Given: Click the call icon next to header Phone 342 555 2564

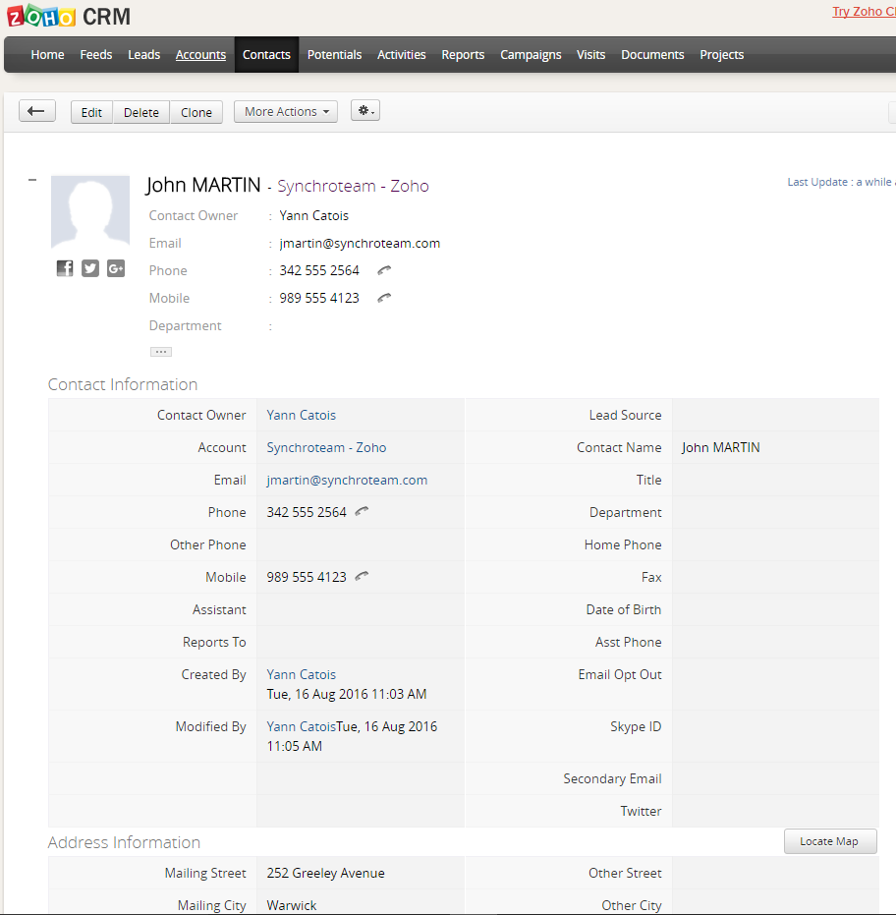Looking at the screenshot, I should [x=384, y=270].
